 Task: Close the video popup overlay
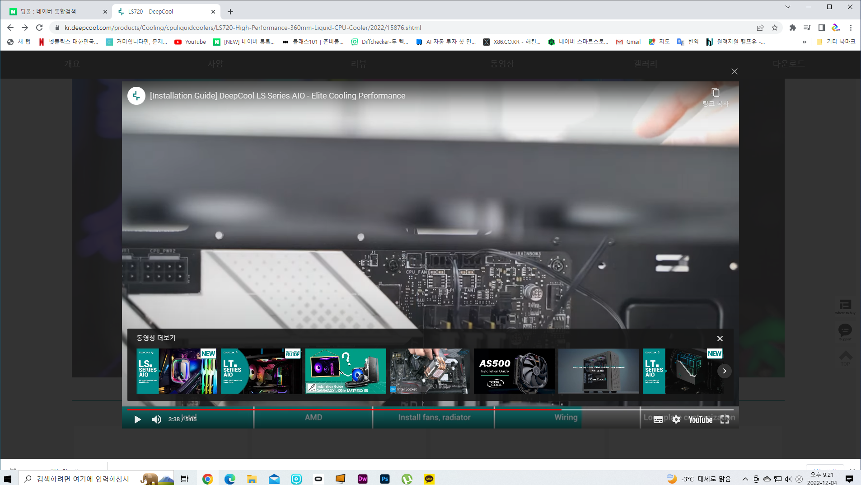pos(735,71)
